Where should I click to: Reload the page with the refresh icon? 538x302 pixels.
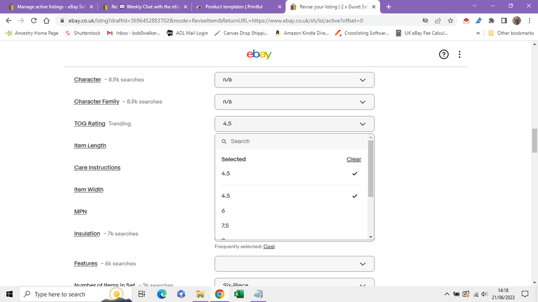33,20
